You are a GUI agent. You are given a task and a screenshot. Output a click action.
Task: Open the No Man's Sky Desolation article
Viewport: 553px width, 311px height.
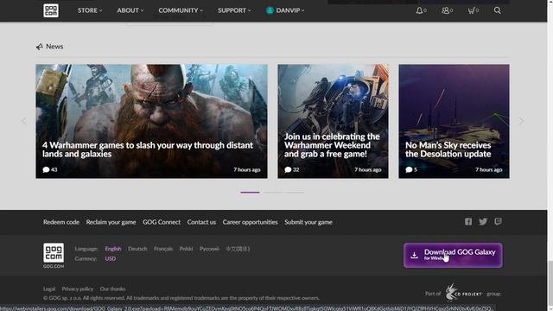[454, 121]
